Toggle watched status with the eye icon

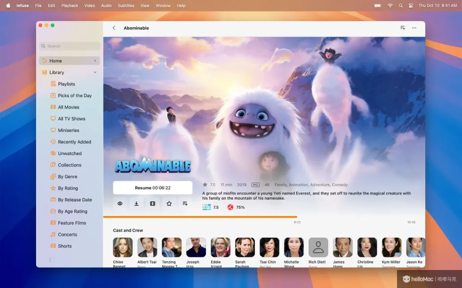coord(120,203)
